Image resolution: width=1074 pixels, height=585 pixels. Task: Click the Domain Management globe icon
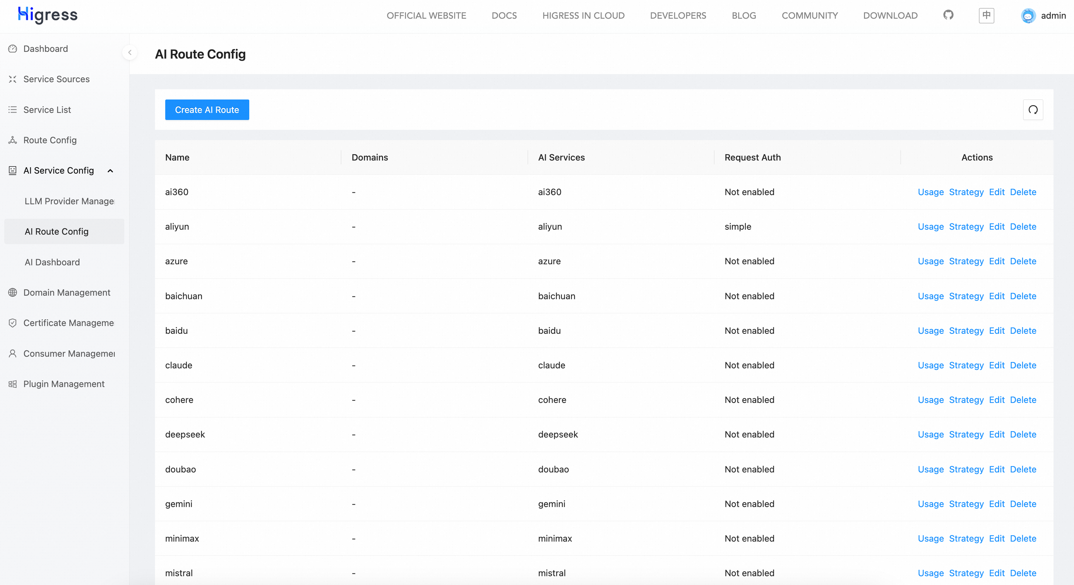pos(12,292)
